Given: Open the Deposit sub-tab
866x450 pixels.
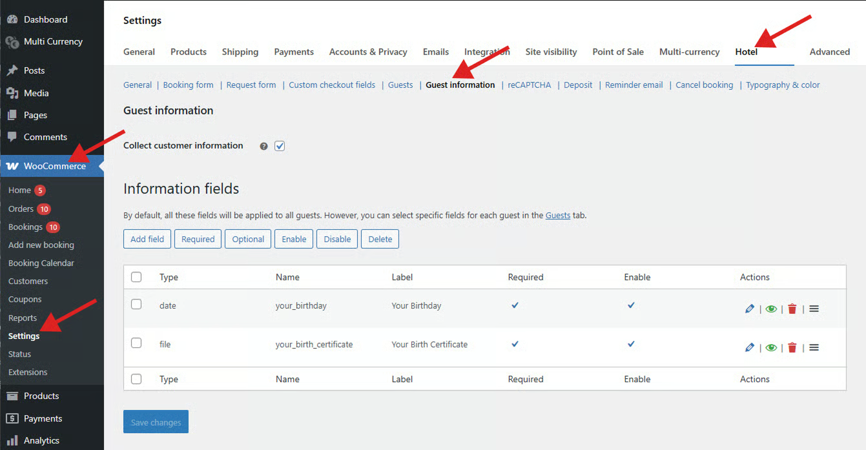Looking at the screenshot, I should [x=577, y=85].
